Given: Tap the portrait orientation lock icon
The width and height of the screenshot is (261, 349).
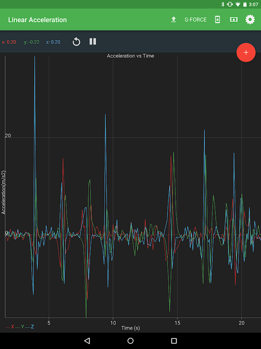Looking at the screenshot, I should [217, 20].
